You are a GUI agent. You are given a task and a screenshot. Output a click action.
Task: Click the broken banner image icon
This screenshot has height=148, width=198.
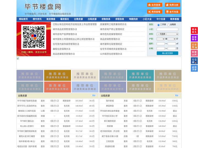tap(18, 58)
